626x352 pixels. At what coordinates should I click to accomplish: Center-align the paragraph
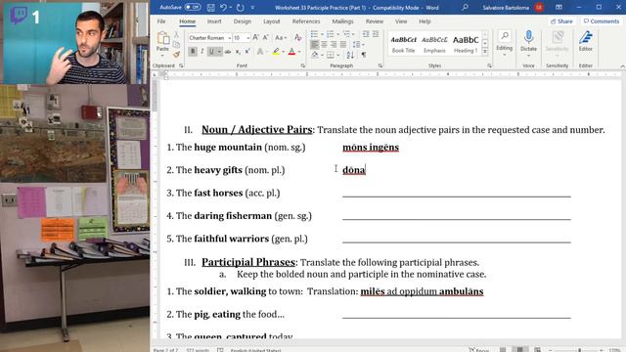(x=324, y=44)
